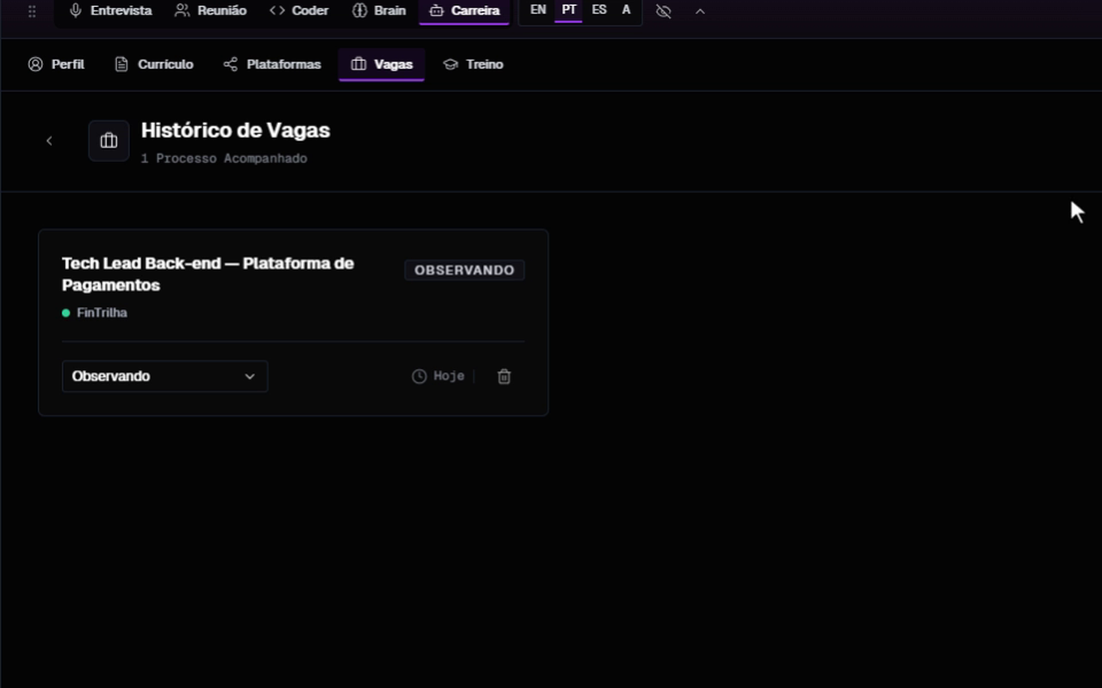Open the Treino section
Image resolution: width=1102 pixels, height=688 pixels.
[473, 64]
